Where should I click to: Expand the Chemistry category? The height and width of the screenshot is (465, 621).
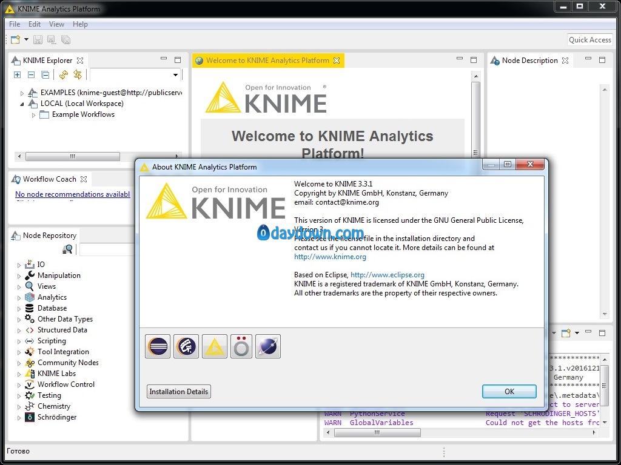coord(19,406)
